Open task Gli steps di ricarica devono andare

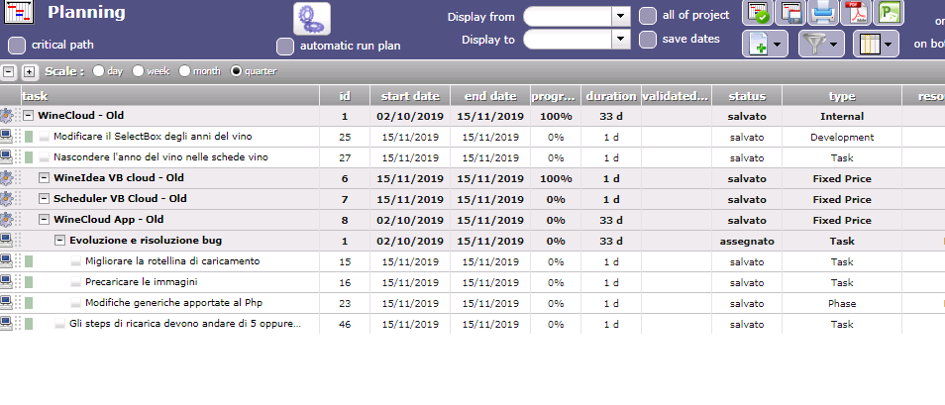point(185,324)
